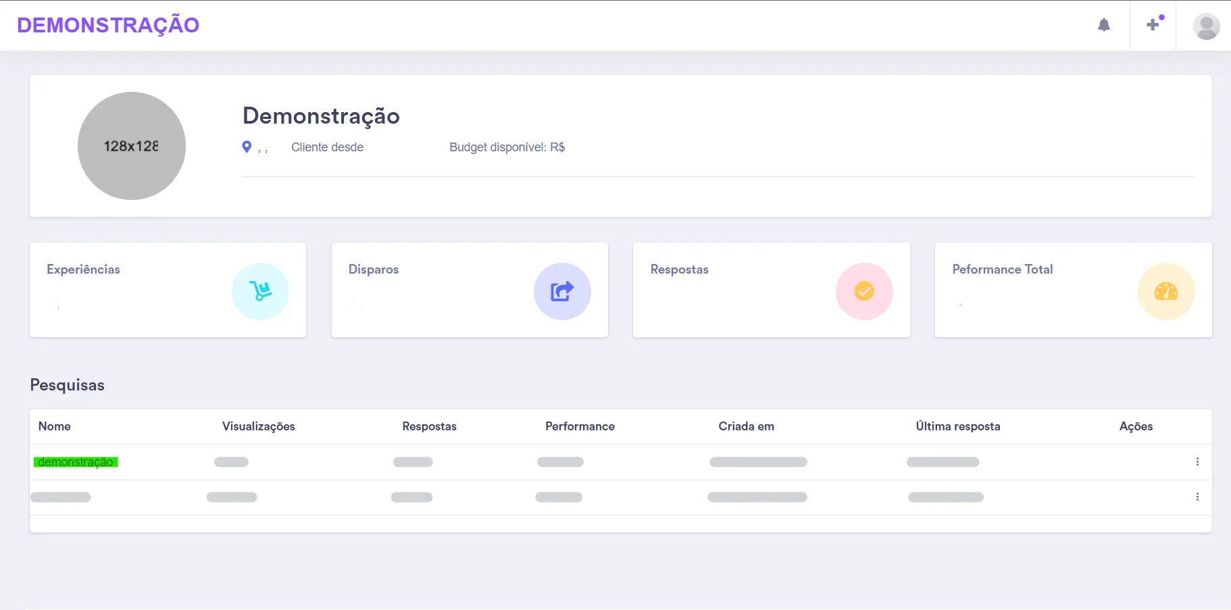Open actions menu for second survey row
This screenshot has width=1231, height=610.
coord(1197,497)
